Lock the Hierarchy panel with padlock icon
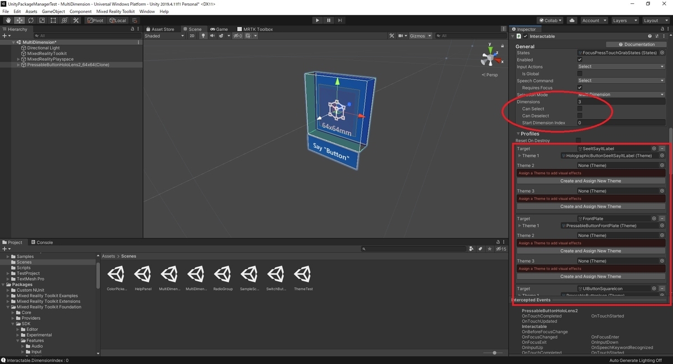Screen dimensions: 673x364 [132, 29]
